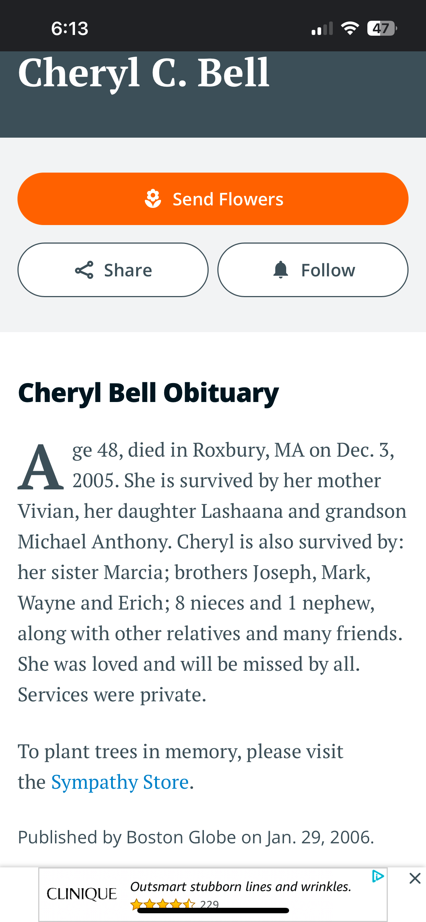Image resolution: width=426 pixels, height=922 pixels.
Task: Click the share nodes icon
Action: 84,270
